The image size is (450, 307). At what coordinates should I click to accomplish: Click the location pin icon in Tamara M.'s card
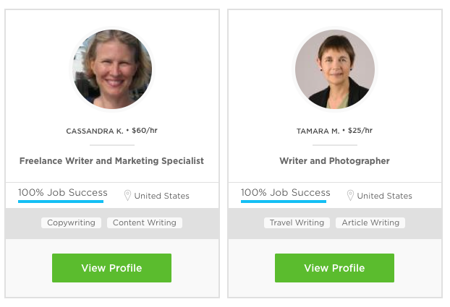click(350, 196)
